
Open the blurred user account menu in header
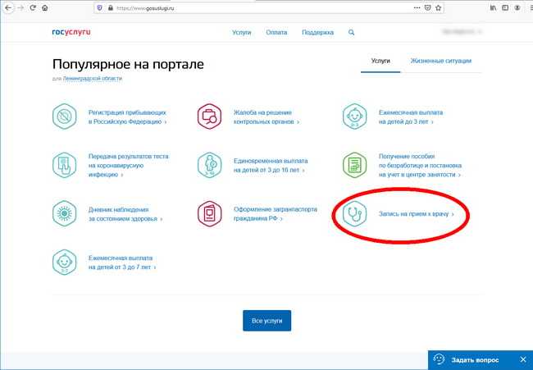click(x=462, y=32)
